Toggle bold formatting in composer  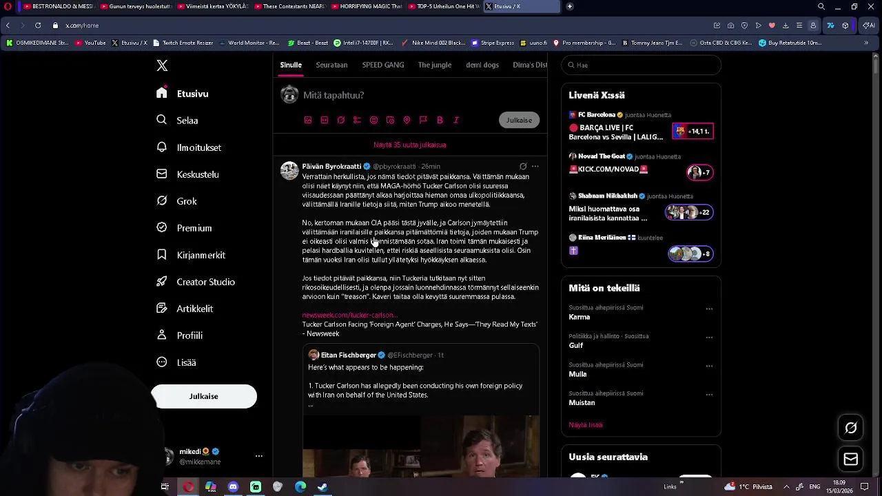(440, 120)
